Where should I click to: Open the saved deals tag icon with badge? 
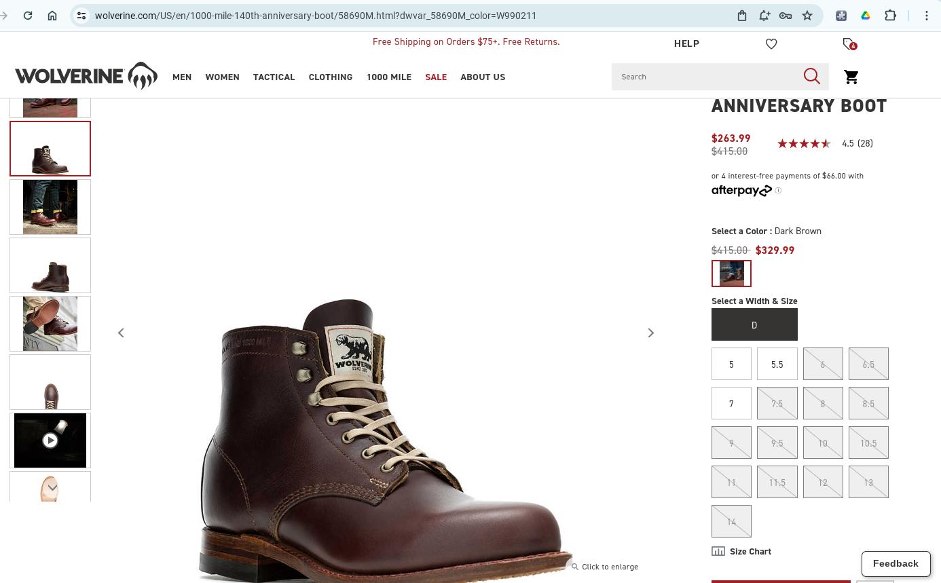click(x=849, y=44)
